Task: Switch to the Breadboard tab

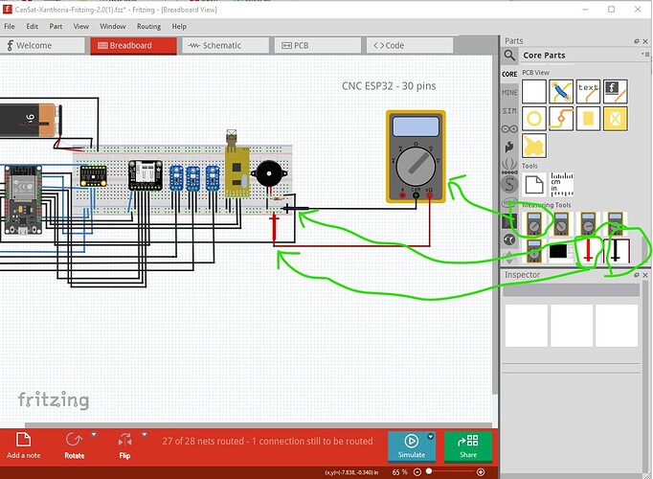Action: click(133, 45)
